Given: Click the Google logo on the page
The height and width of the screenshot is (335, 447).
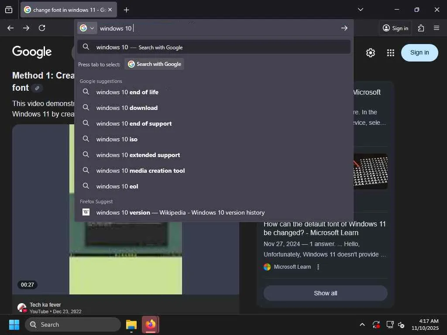Looking at the screenshot, I should (32, 52).
